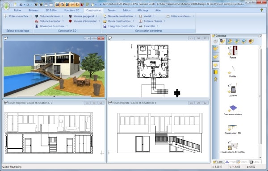Open the Fonctions 3D ribbon tab
This screenshot has width=268, height=171.
tap(71, 10)
